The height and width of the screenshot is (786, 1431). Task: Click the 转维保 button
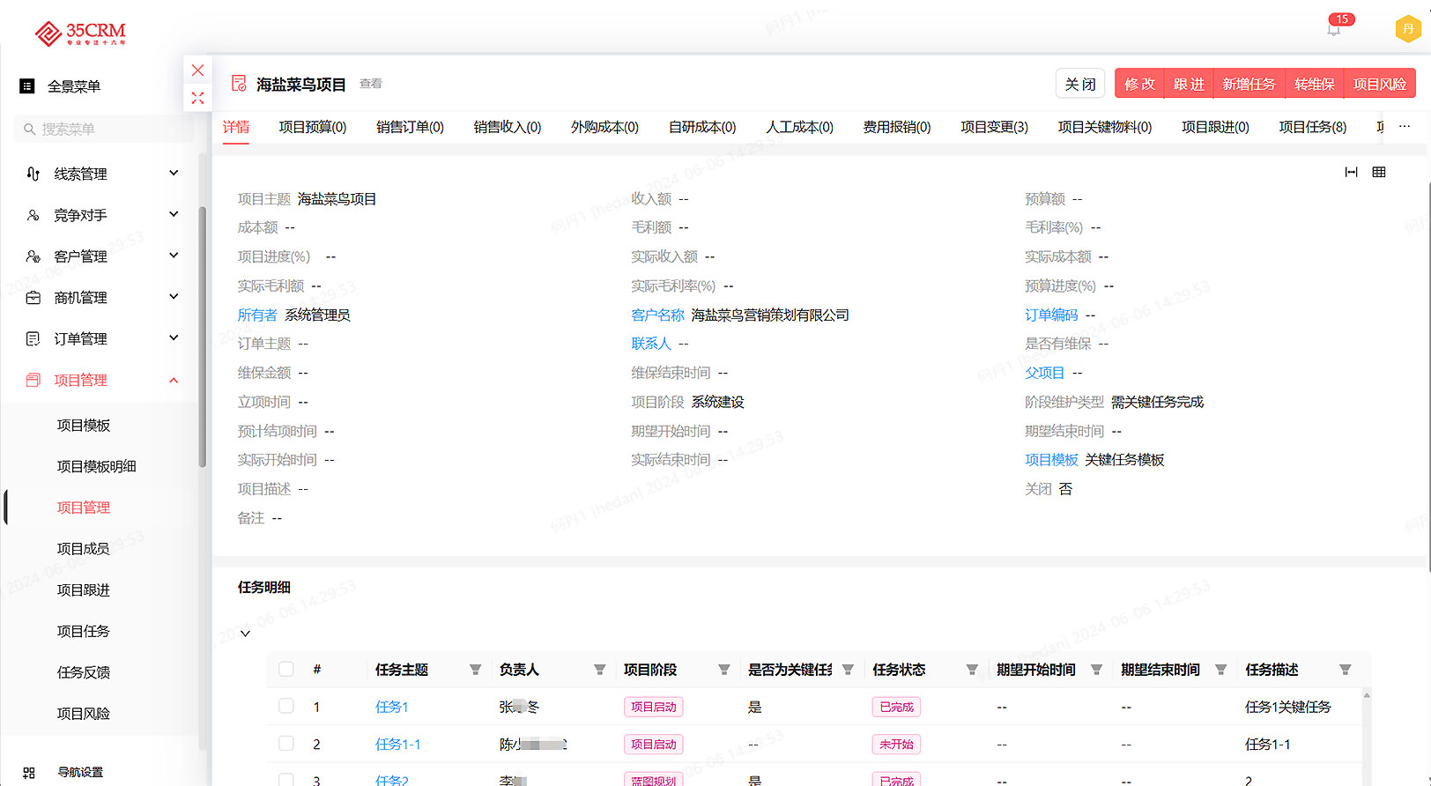click(x=1314, y=84)
